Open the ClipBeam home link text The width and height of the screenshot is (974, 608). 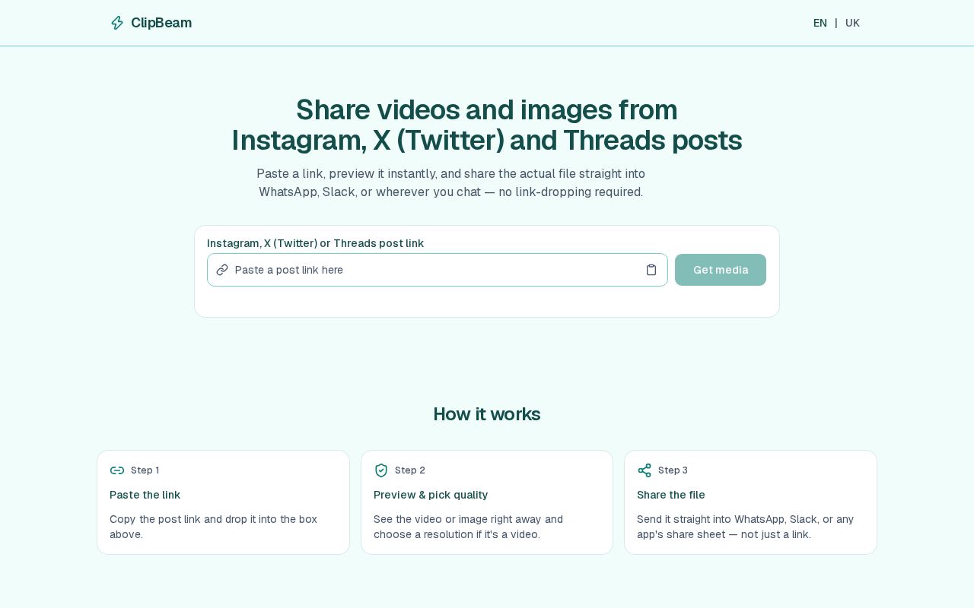coord(161,23)
